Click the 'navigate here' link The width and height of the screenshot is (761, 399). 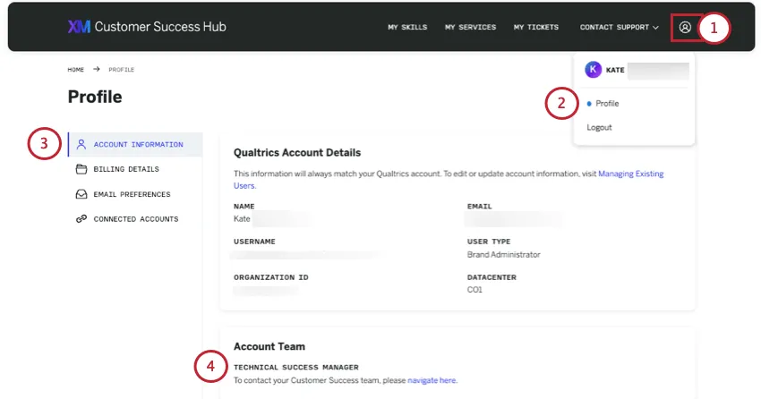[432, 380]
